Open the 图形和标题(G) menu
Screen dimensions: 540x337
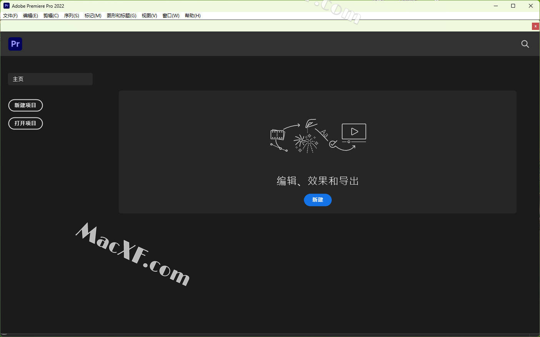(x=121, y=16)
